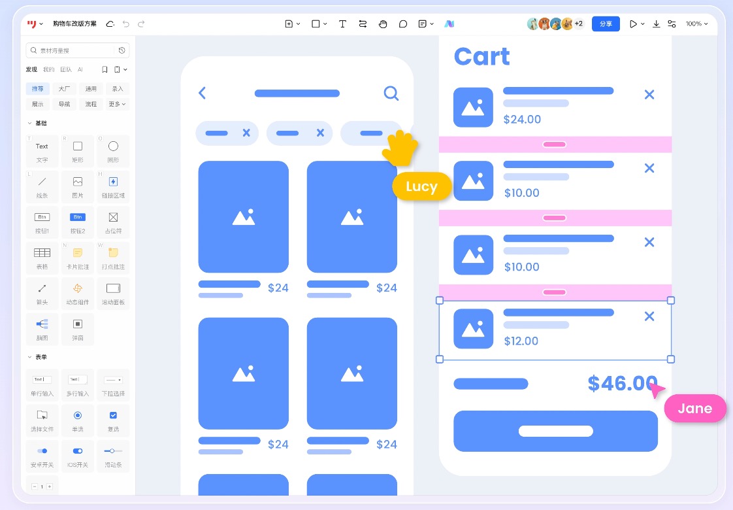Open the AI assistant icon in toolbar
Screen dimensions: 733x510
[x=449, y=24]
